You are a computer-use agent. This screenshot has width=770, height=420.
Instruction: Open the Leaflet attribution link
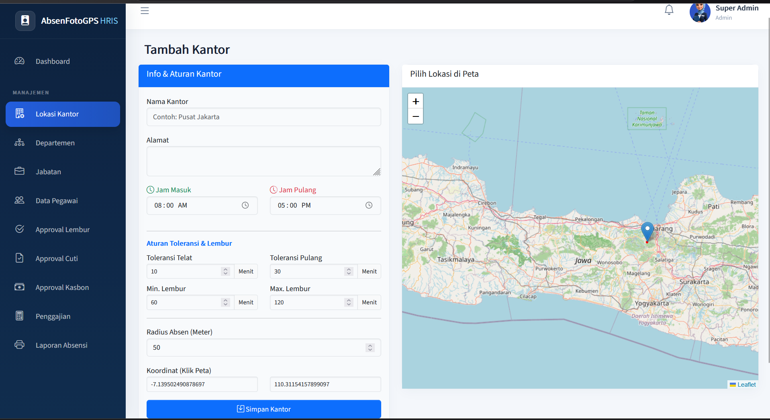[x=746, y=384]
